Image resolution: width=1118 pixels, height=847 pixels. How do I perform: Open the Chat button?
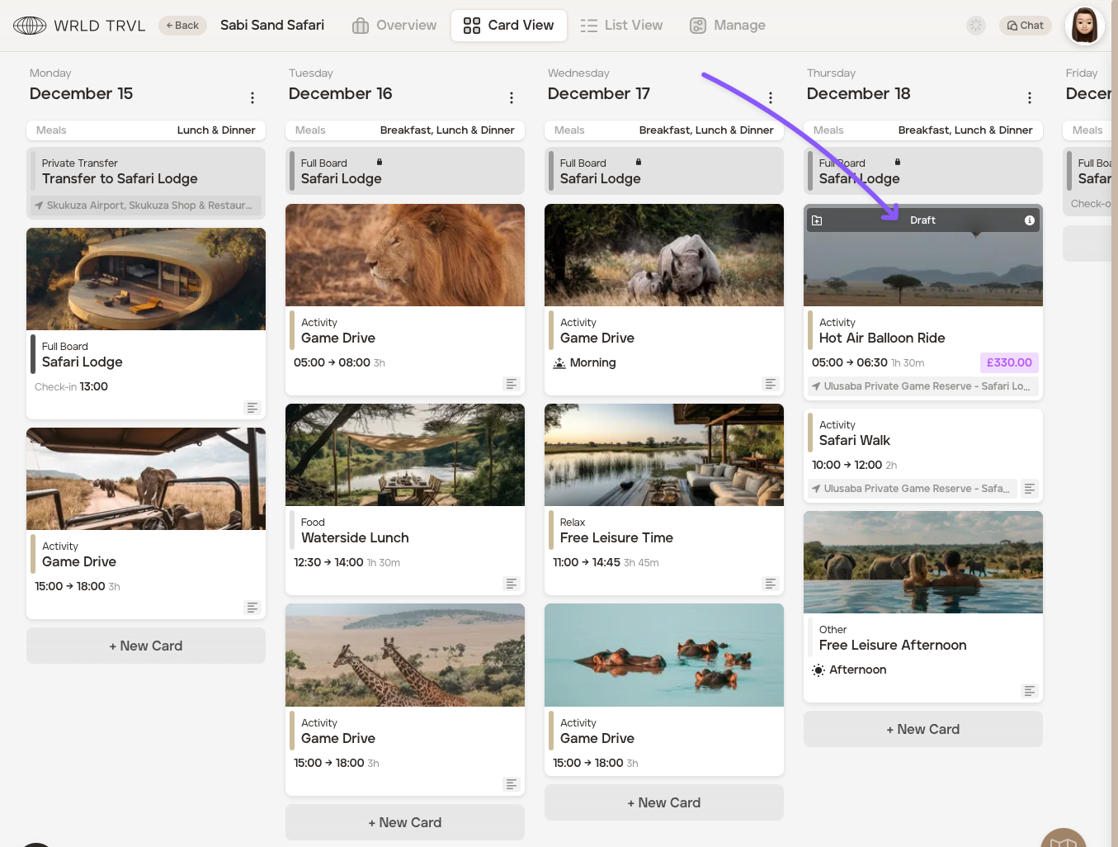coord(1026,26)
